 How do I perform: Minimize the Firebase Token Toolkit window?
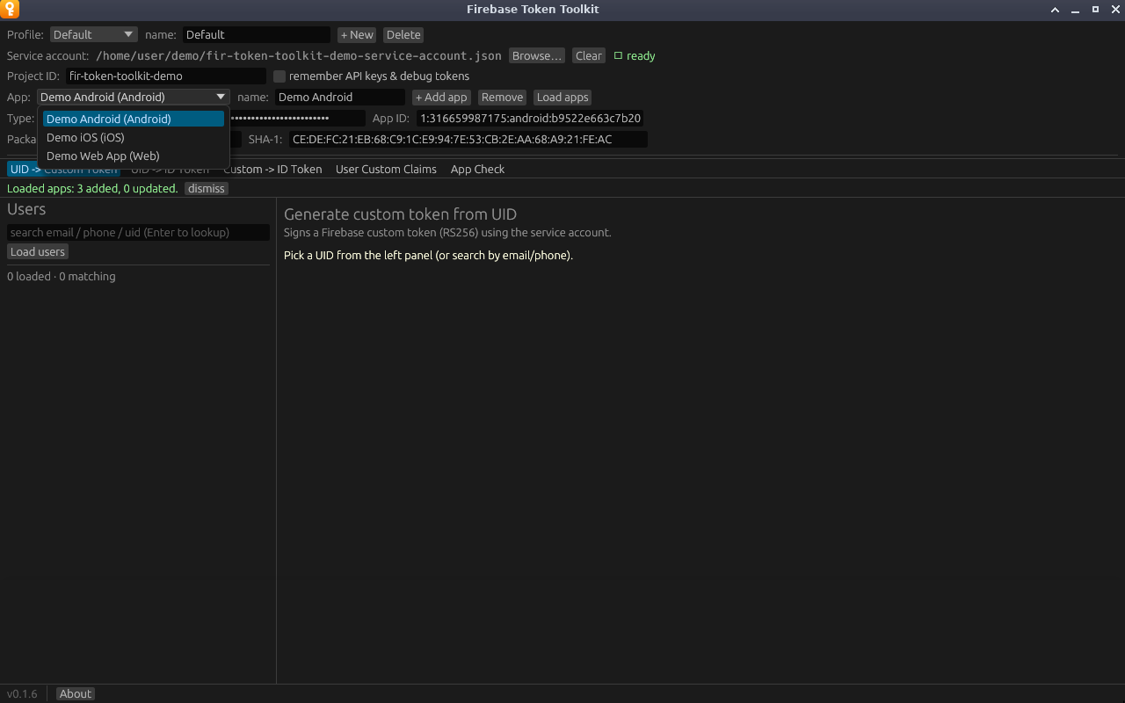pos(1075,10)
